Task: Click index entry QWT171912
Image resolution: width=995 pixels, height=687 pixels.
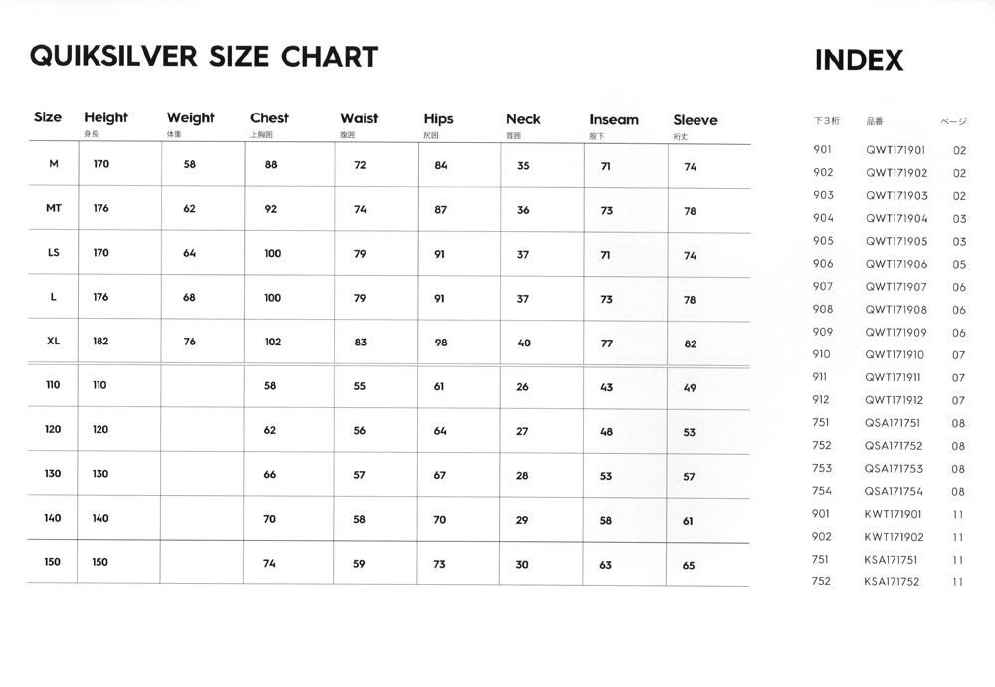Action: [x=895, y=400]
